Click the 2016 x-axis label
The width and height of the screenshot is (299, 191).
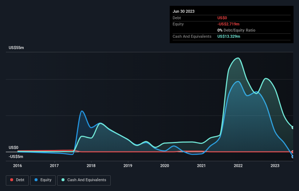(x=17, y=166)
